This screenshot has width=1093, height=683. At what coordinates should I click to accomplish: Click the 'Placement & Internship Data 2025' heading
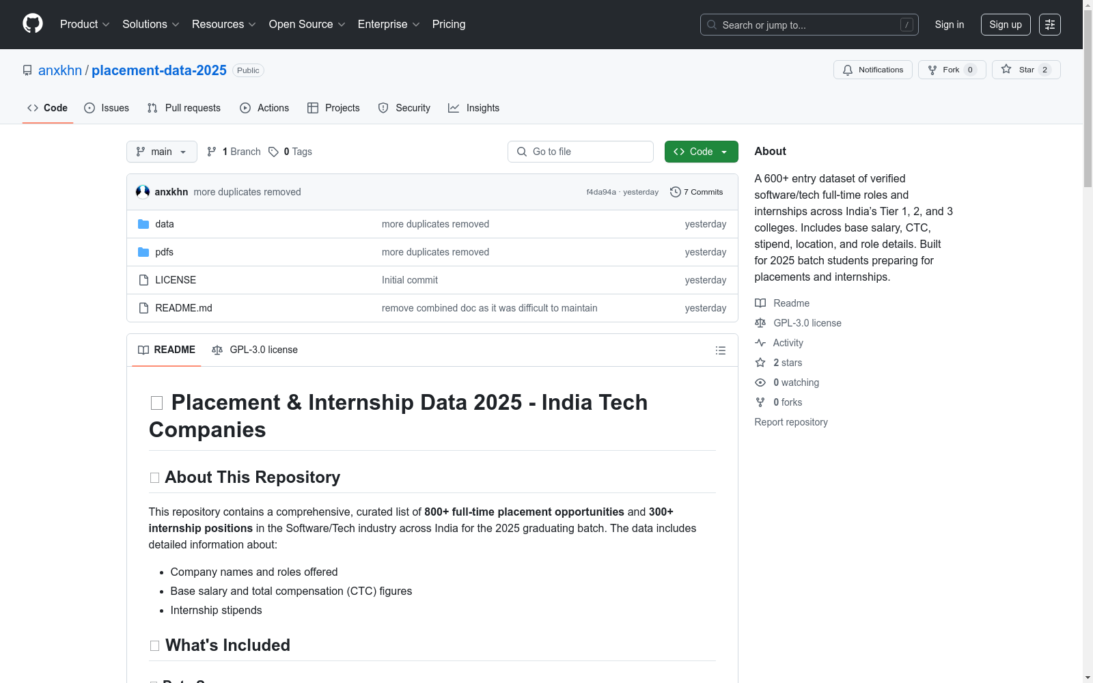click(x=398, y=416)
